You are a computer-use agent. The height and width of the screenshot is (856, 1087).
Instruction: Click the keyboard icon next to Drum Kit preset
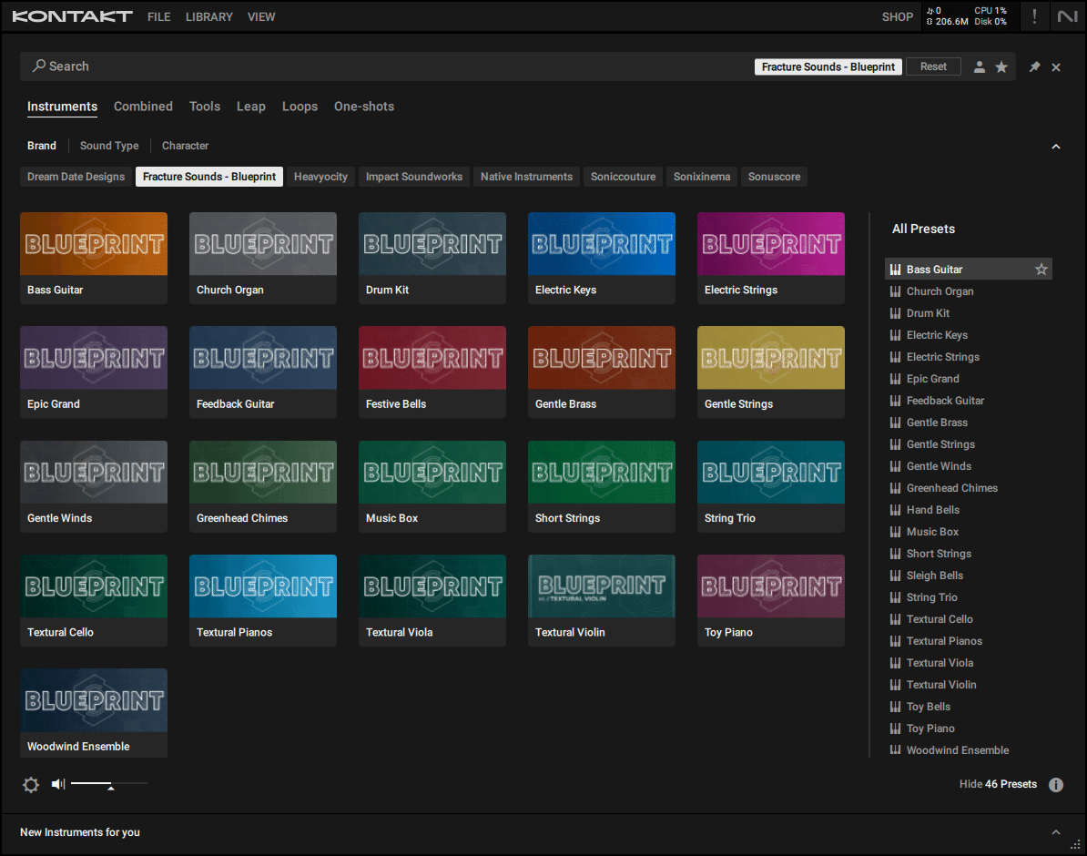click(895, 313)
